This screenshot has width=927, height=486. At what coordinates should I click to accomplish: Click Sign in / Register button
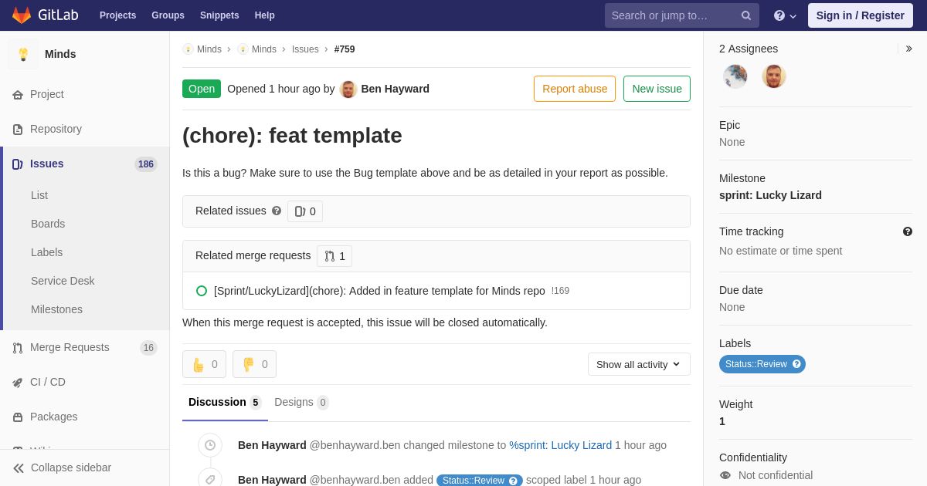(861, 15)
